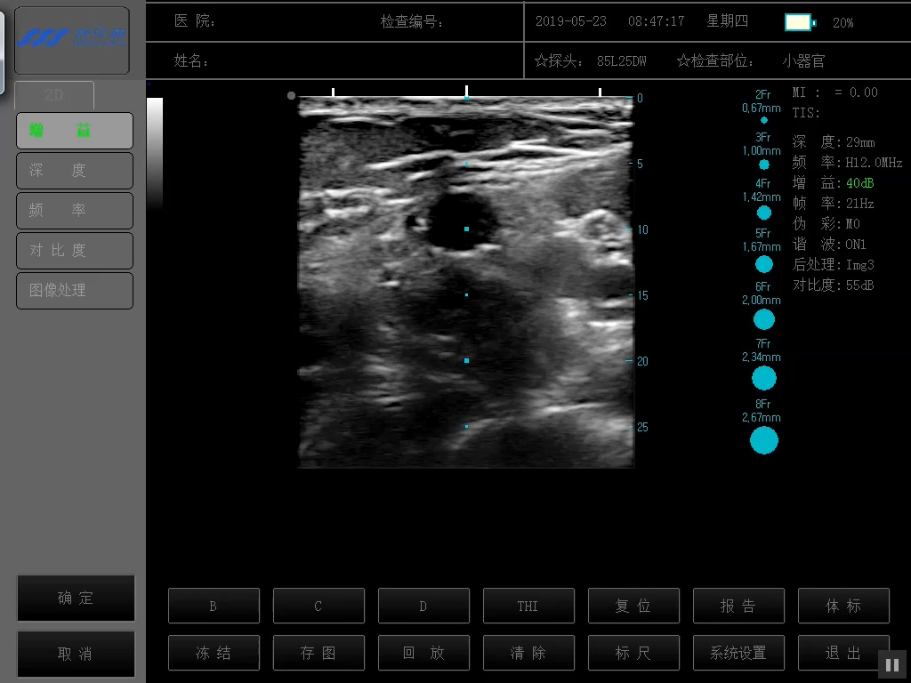Screen dimensions: 911x683
Task: Open 系统设置 (system settings)
Action: 738,653
